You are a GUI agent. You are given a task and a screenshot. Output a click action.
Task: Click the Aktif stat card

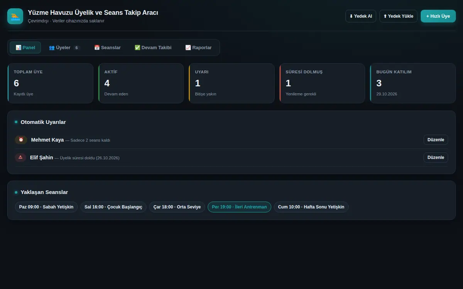click(141, 83)
